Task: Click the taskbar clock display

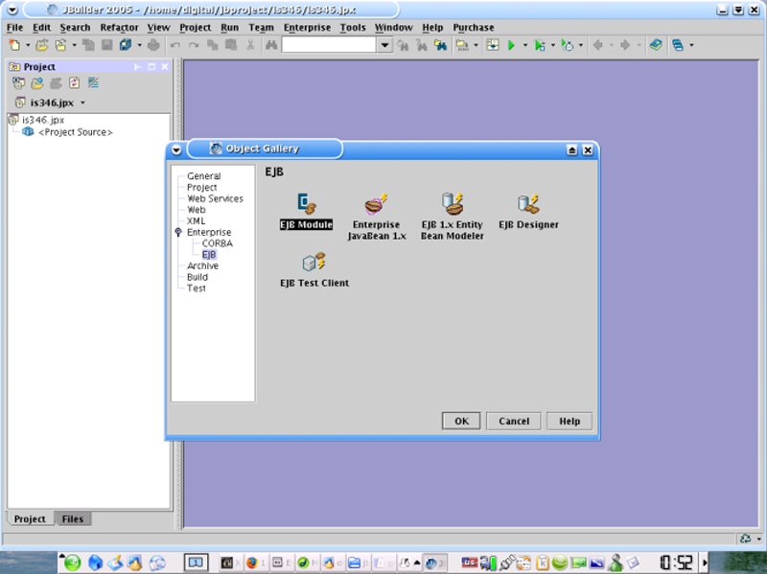Action: point(675,563)
